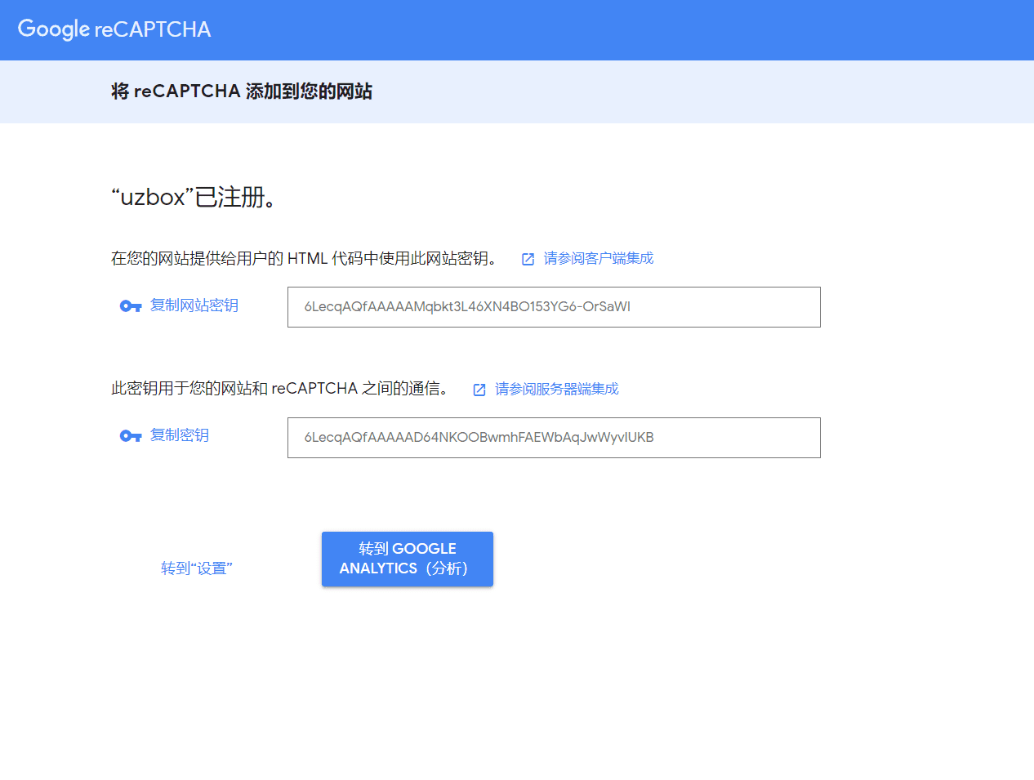Open the 请参阅客户端集成 documentation link
This screenshot has height=780, width=1034.
597,258
